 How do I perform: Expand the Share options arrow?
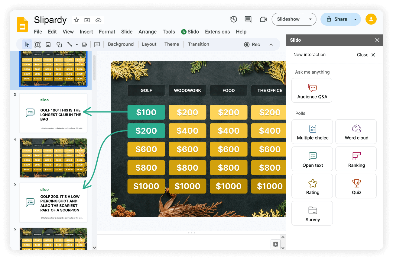(x=355, y=19)
